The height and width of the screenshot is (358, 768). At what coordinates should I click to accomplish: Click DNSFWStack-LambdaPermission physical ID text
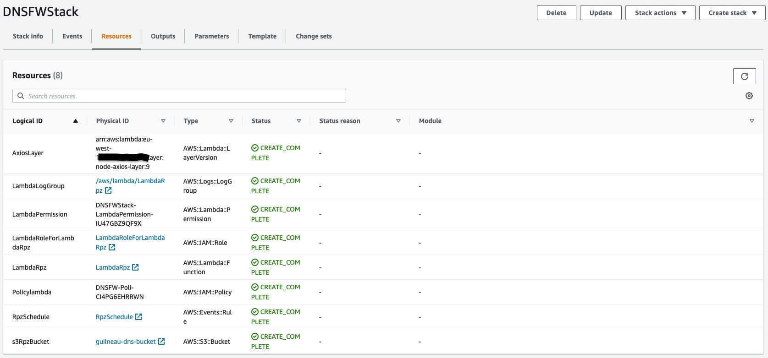point(124,214)
